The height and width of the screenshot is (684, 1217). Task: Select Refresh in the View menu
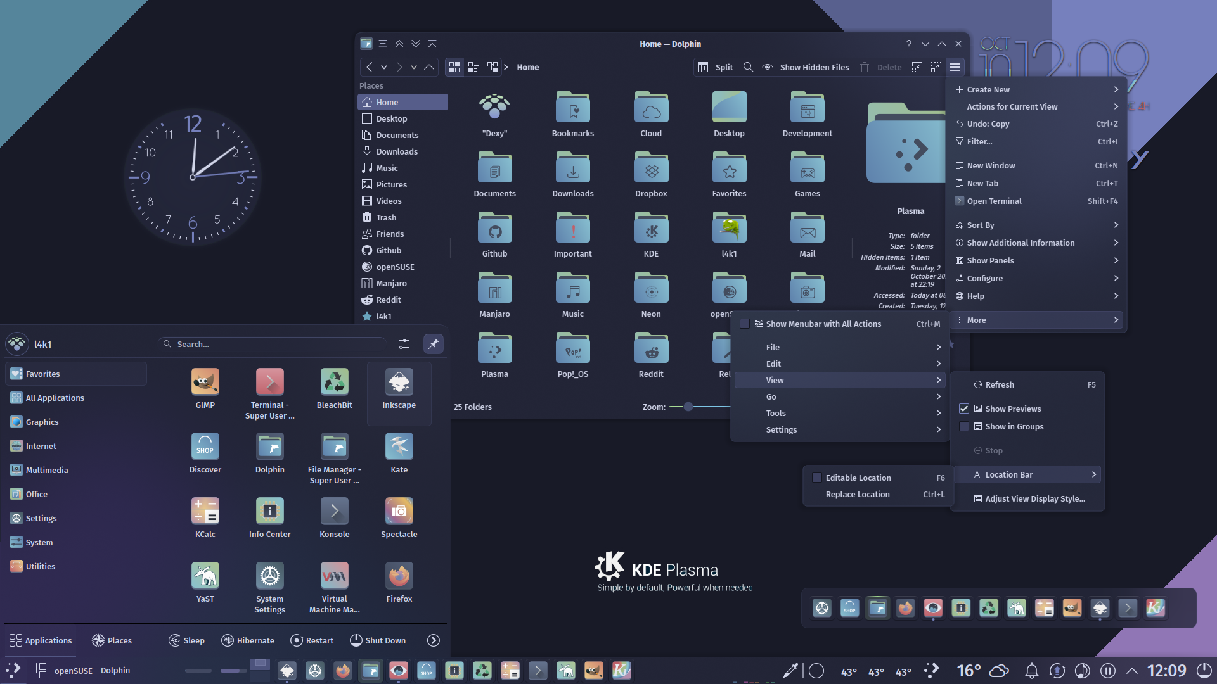1027,384
